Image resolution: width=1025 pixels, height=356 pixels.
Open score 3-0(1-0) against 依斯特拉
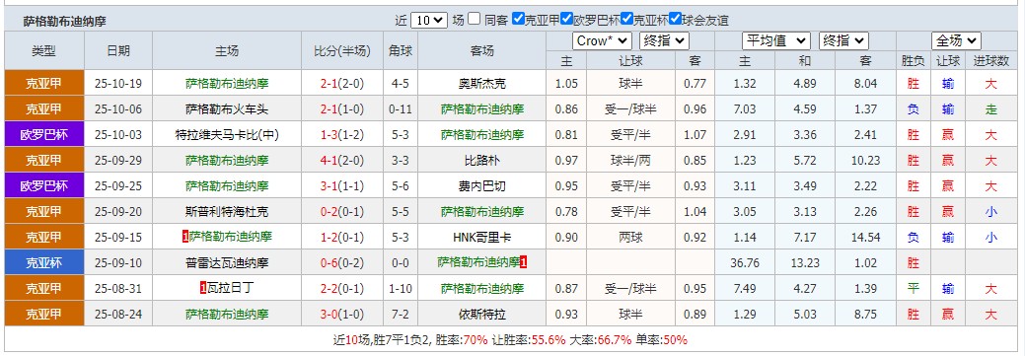(x=342, y=315)
